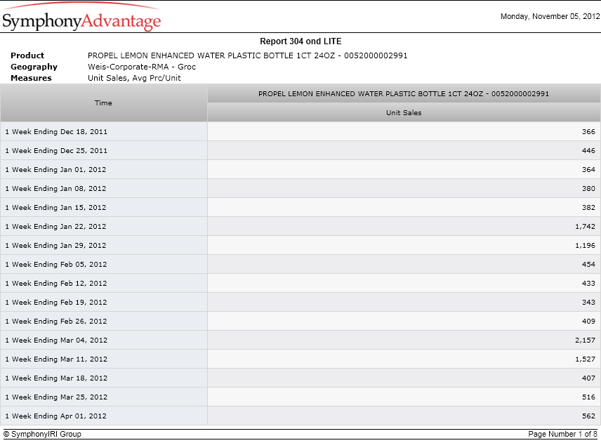Viewport: 601px width, 443px height.
Task: Click the Report 304 ond LITE title
Action: pos(300,41)
